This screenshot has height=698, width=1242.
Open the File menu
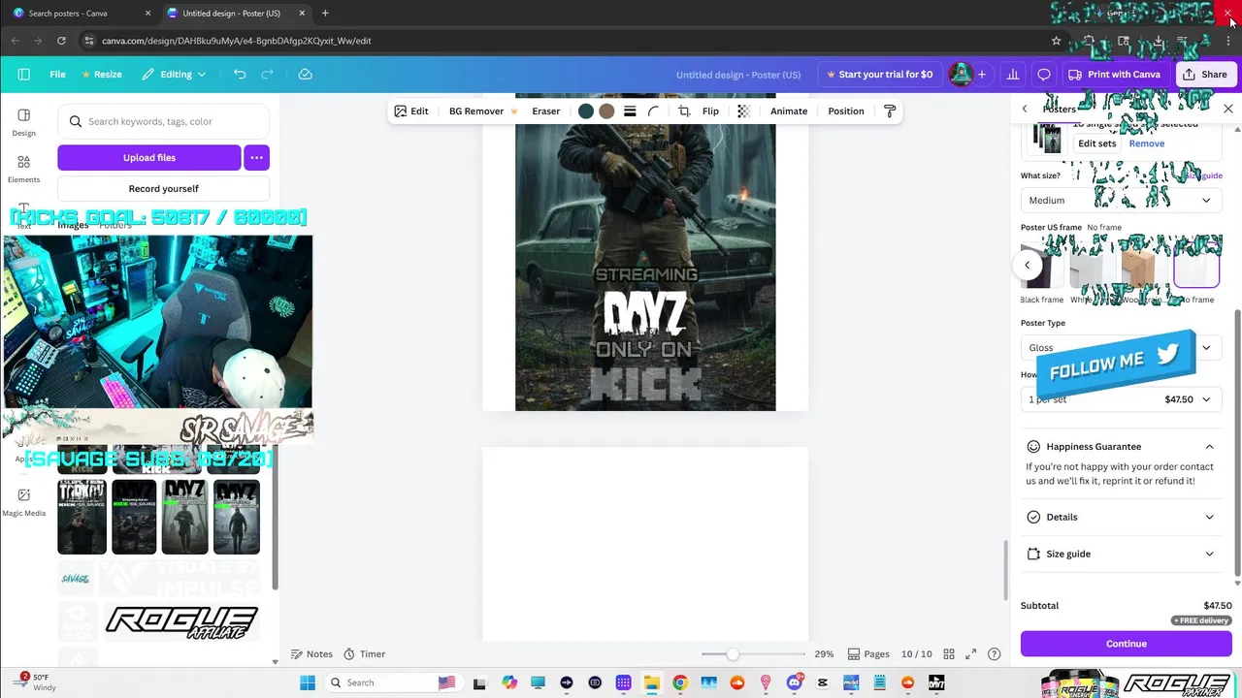pyautogui.click(x=58, y=75)
